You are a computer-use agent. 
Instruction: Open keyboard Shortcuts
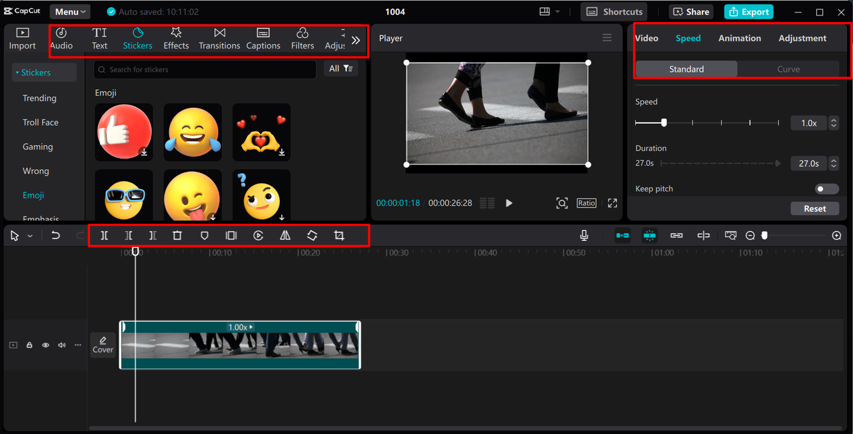click(x=614, y=11)
